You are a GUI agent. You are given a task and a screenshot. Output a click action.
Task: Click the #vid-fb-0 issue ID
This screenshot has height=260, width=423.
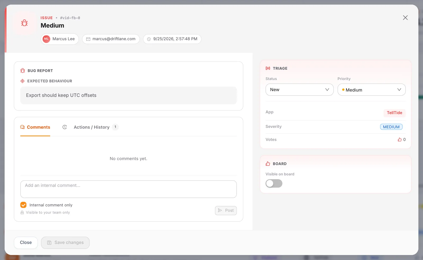[70, 18]
